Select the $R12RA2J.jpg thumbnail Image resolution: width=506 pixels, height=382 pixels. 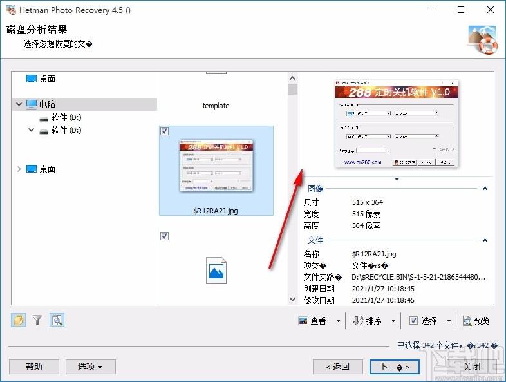[216, 166]
